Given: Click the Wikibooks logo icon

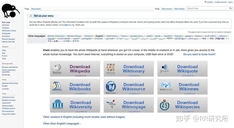Looking at the screenshot, I should tap(57, 86).
